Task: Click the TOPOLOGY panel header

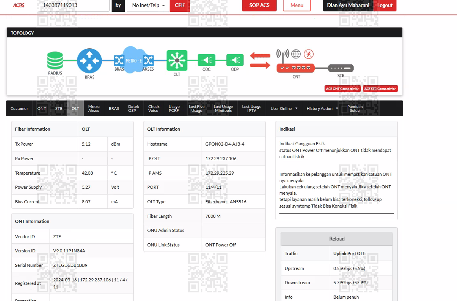Action: pos(204,33)
